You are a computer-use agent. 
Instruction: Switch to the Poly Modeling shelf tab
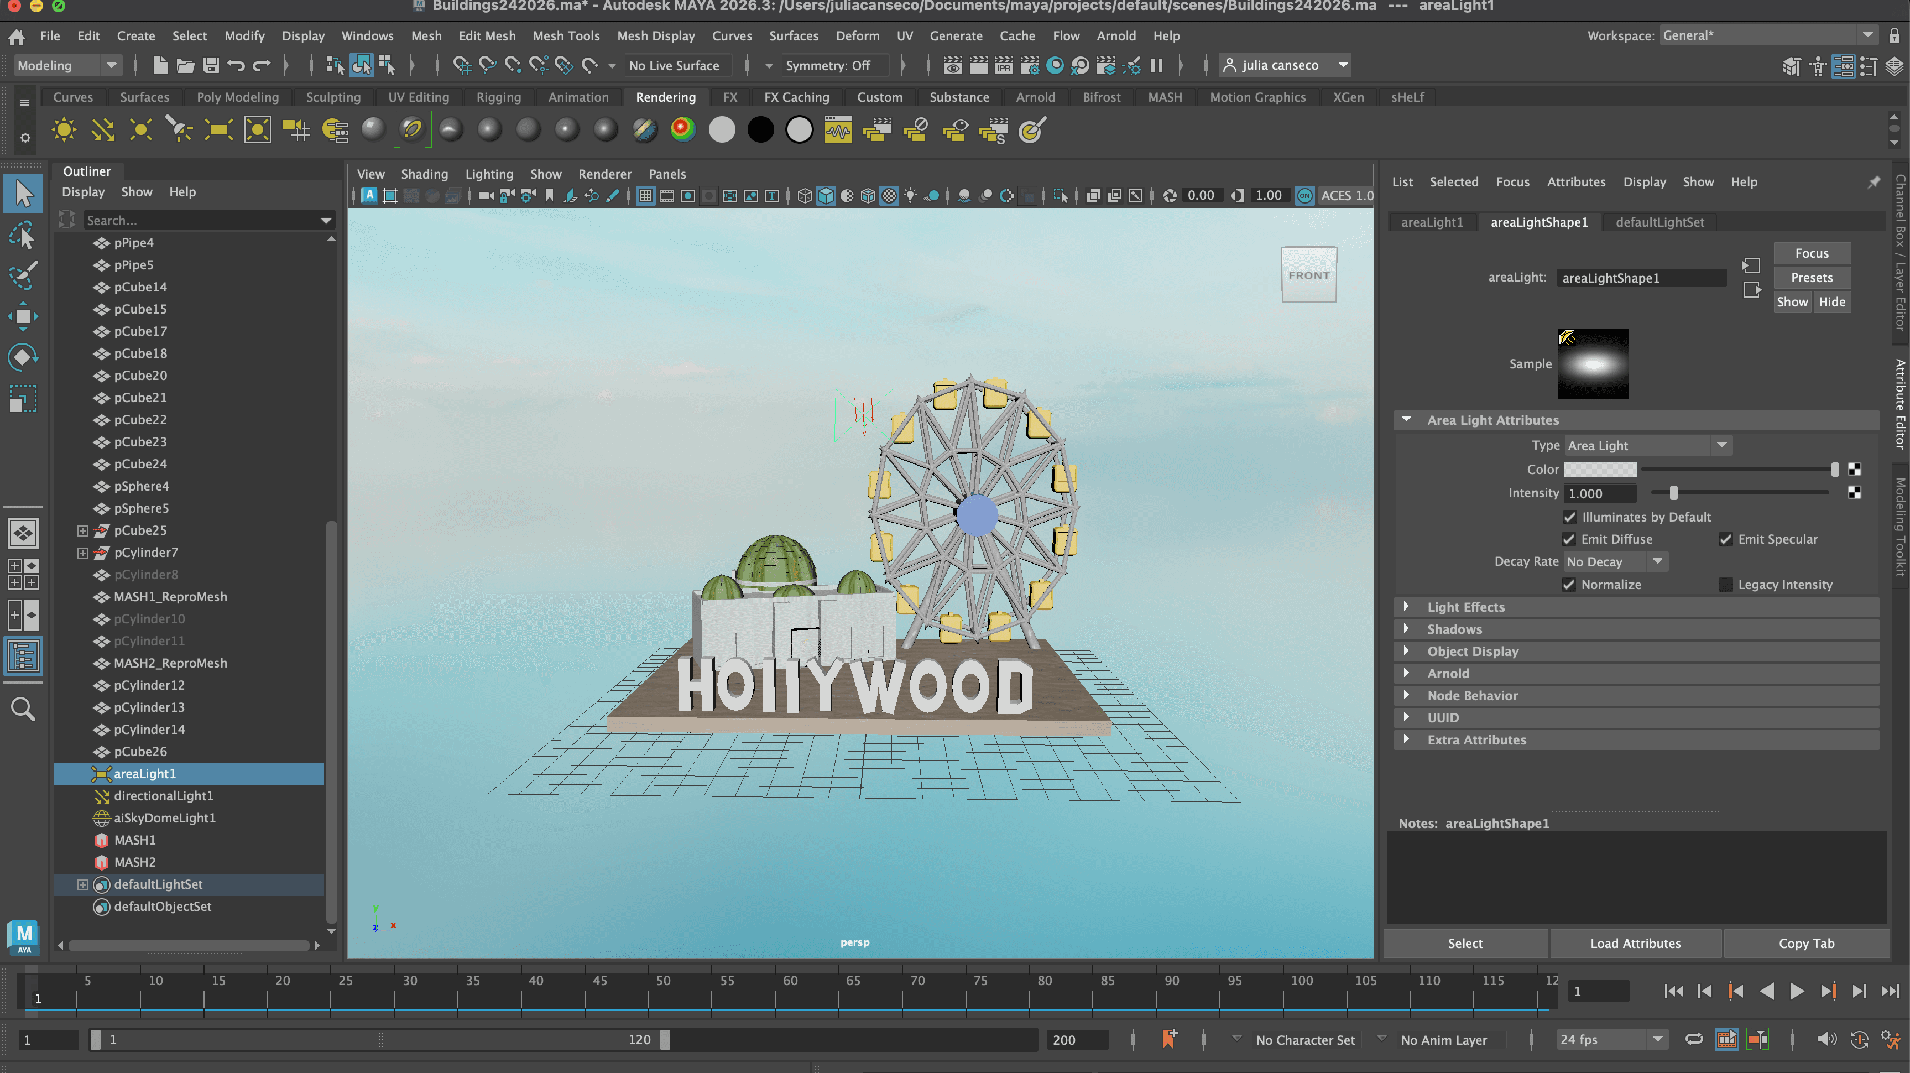[x=237, y=97]
